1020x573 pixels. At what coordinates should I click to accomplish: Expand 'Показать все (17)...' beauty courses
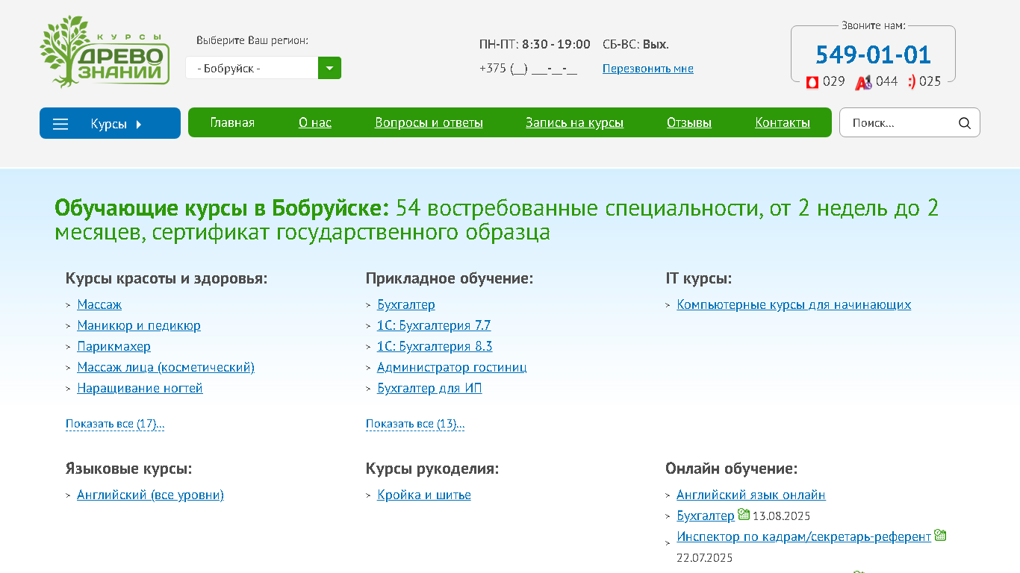115,424
